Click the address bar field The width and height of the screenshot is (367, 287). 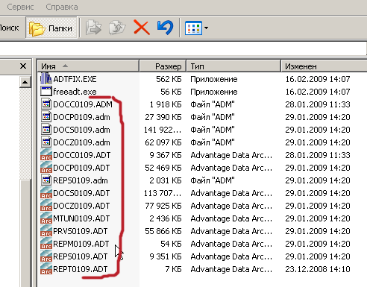pos(183,48)
